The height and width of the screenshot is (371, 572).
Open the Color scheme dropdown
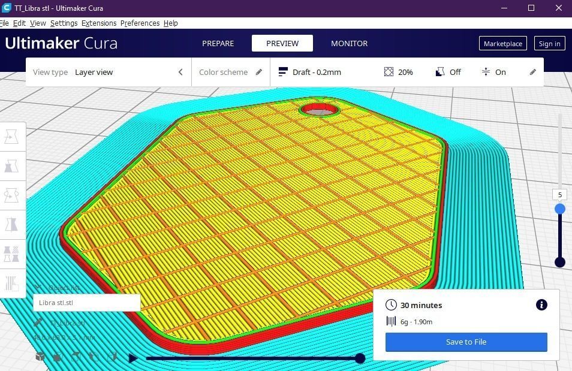(x=231, y=72)
